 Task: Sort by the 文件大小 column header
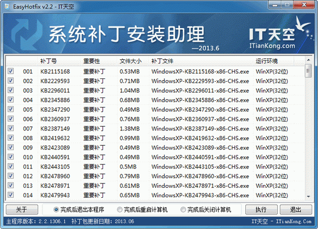(132, 61)
